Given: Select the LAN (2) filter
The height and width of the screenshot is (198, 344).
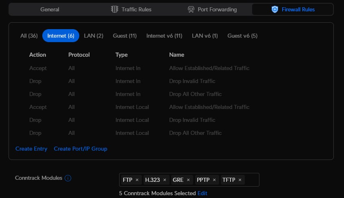Looking at the screenshot, I should pos(94,36).
